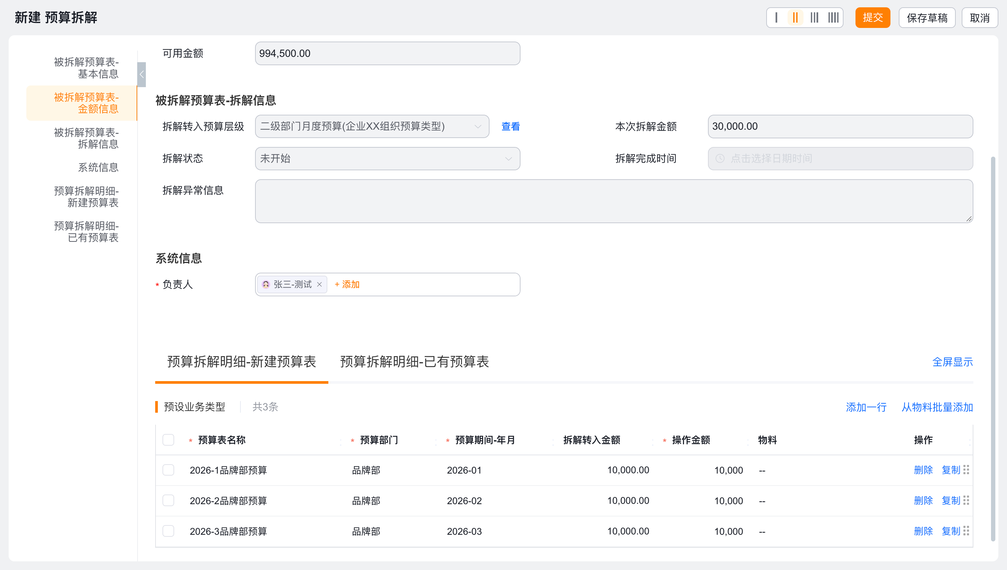Screen dimensions: 1007x570
Task: Click the 拆解异常信息 text area
Action: coord(614,201)
